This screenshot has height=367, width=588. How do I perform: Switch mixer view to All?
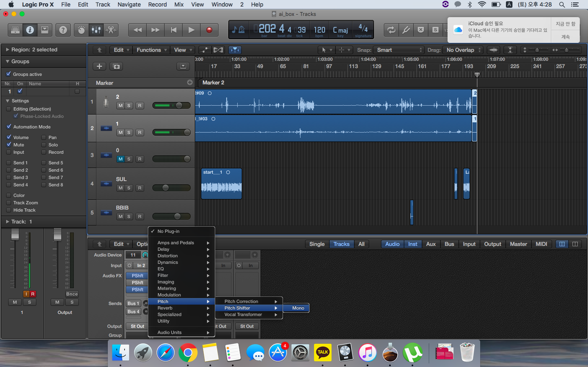[361, 244]
